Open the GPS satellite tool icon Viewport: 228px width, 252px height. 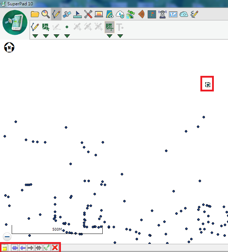[x=67, y=14]
